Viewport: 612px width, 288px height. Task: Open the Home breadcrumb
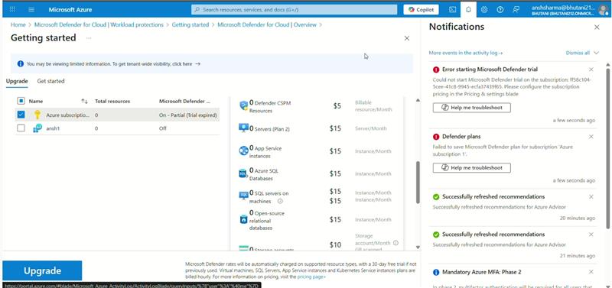[18, 24]
